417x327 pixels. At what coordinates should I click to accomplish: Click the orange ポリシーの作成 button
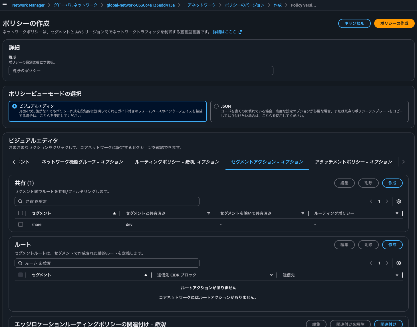(x=394, y=23)
